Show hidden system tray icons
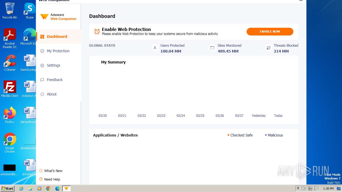Viewport: 342px width, 192px height. pos(298,189)
